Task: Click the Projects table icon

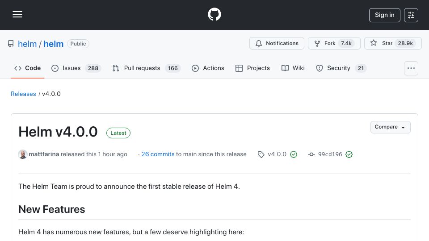Action: click(239, 68)
